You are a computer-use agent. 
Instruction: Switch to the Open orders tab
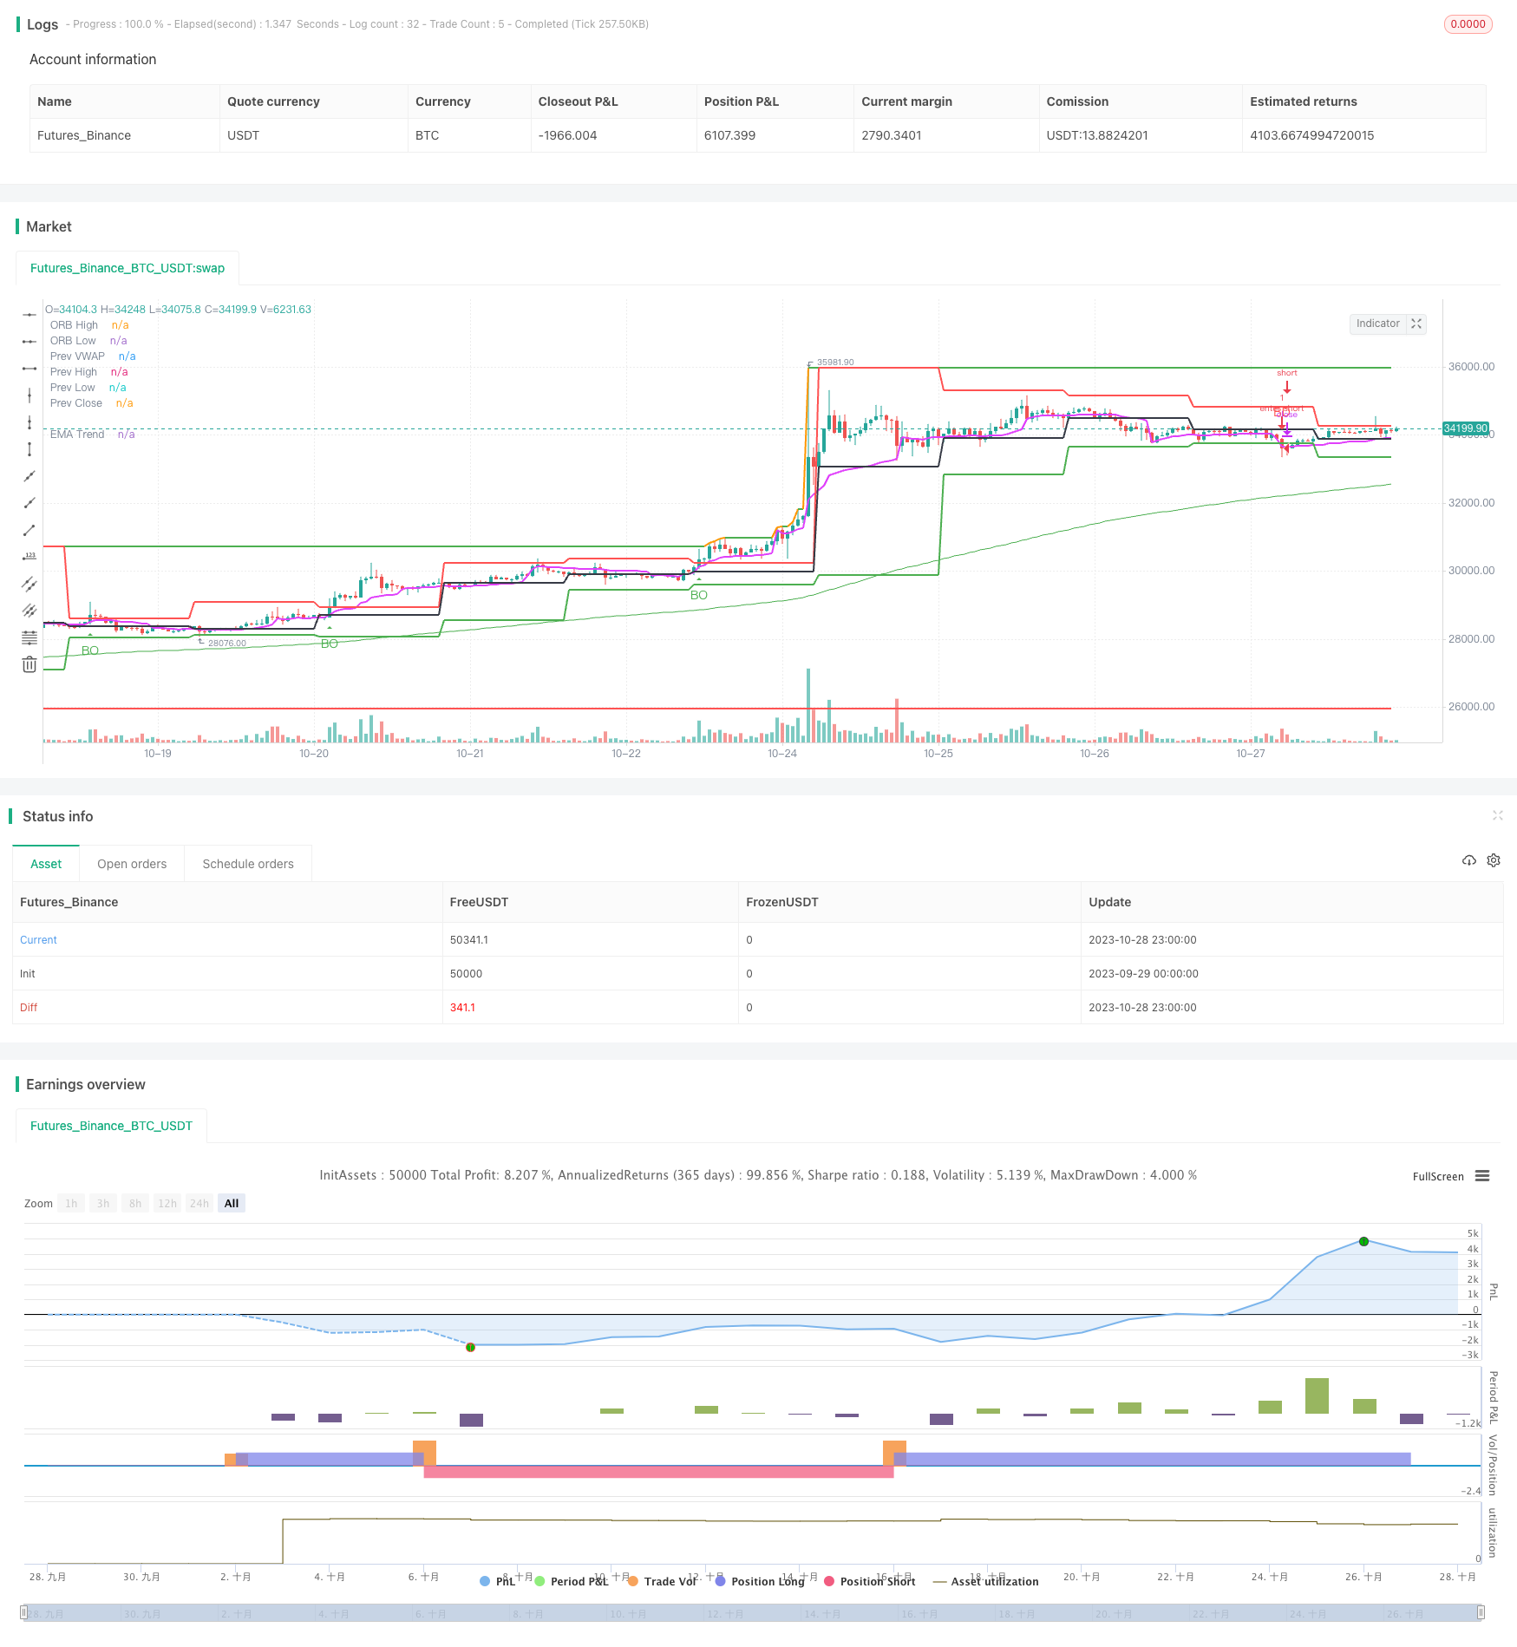(132, 864)
